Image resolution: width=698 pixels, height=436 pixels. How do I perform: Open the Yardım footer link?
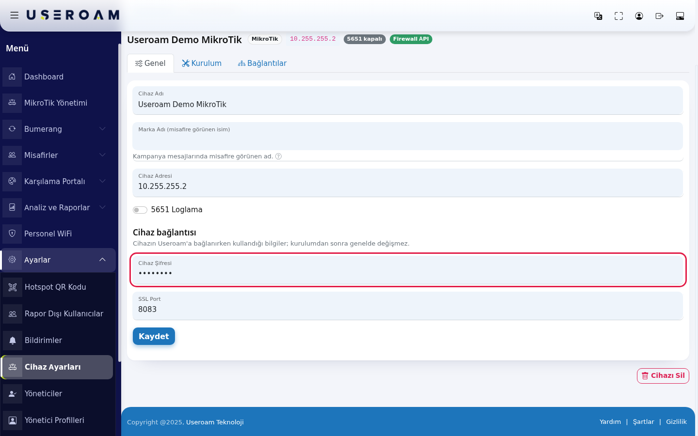pyautogui.click(x=610, y=422)
